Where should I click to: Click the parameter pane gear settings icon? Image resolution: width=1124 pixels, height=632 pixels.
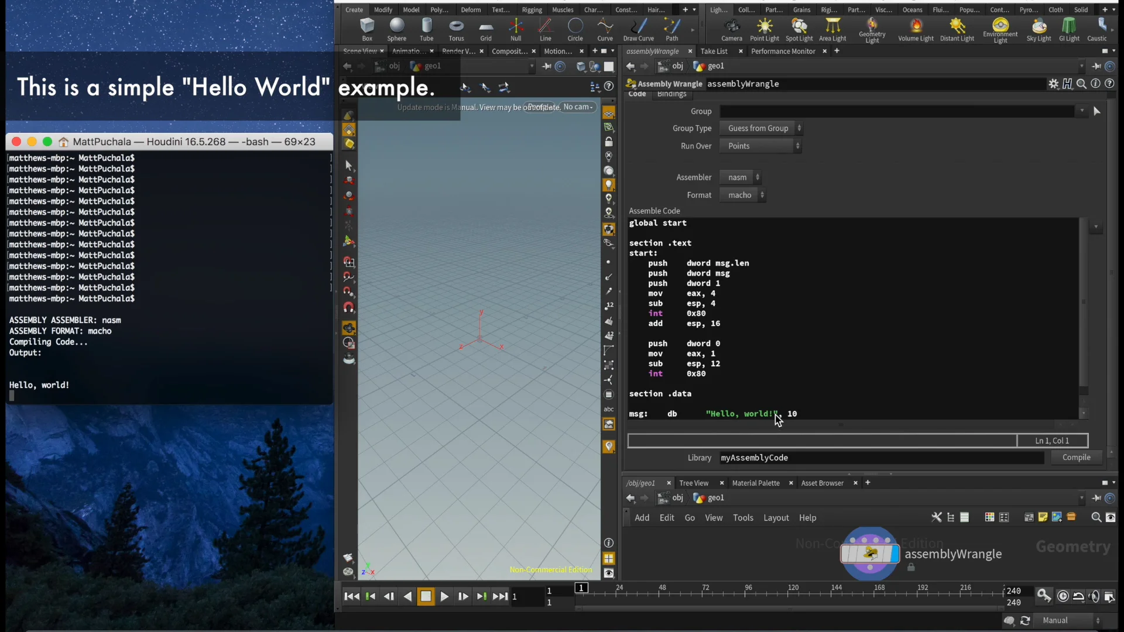[x=1054, y=84]
